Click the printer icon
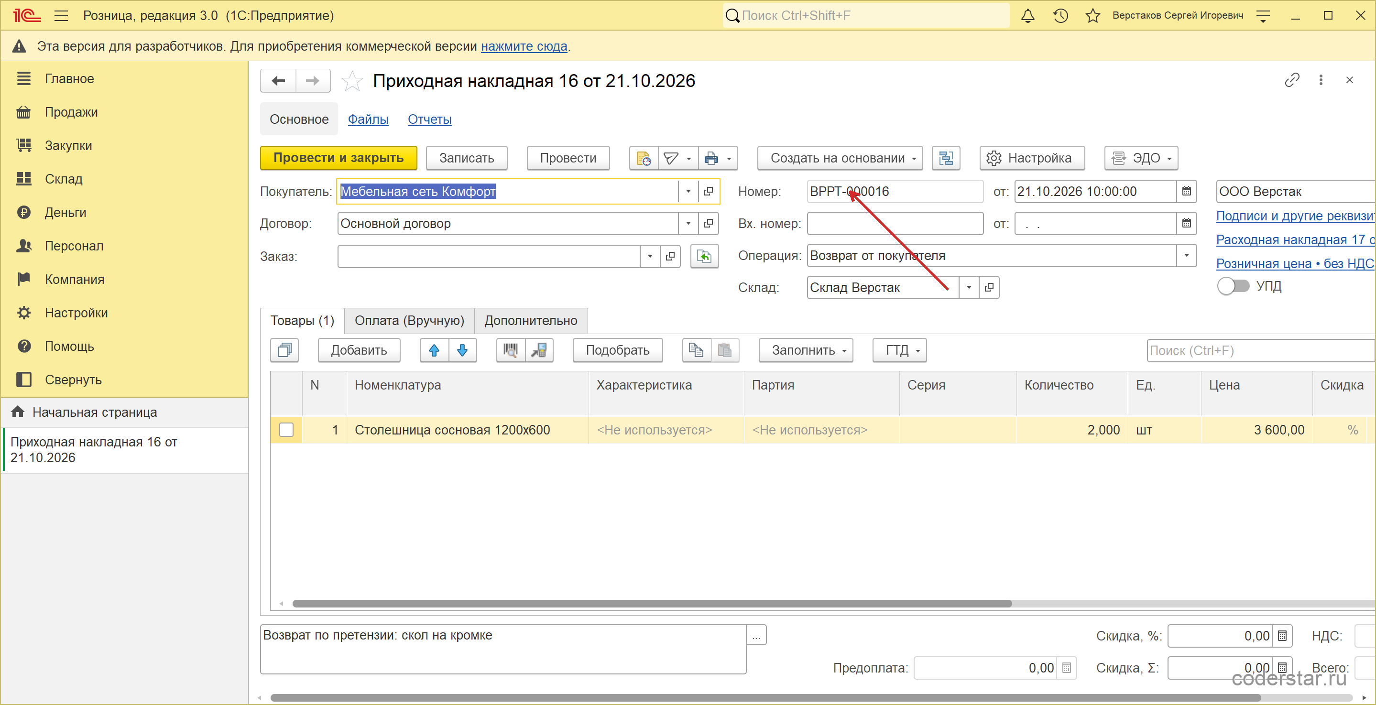 click(711, 158)
